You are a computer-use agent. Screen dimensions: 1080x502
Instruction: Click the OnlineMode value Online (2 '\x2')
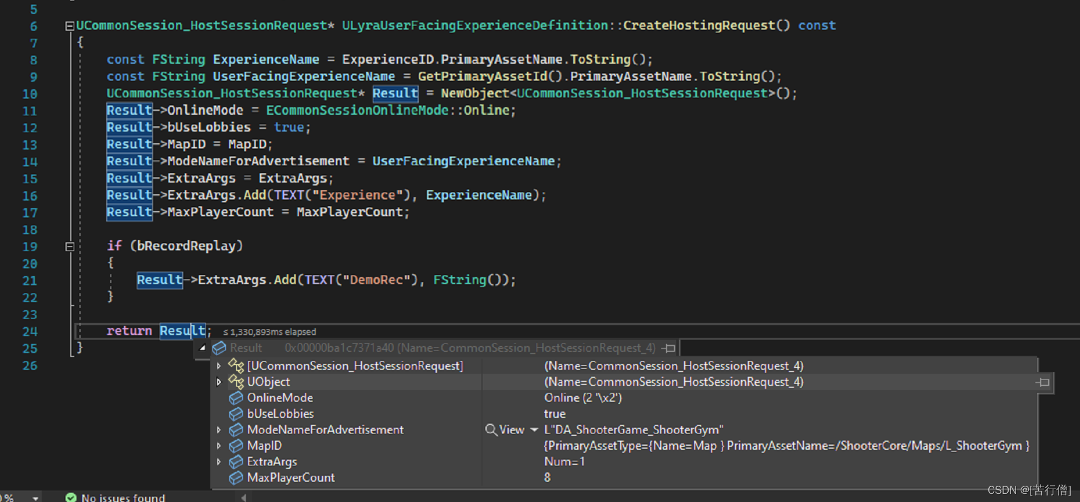(583, 398)
